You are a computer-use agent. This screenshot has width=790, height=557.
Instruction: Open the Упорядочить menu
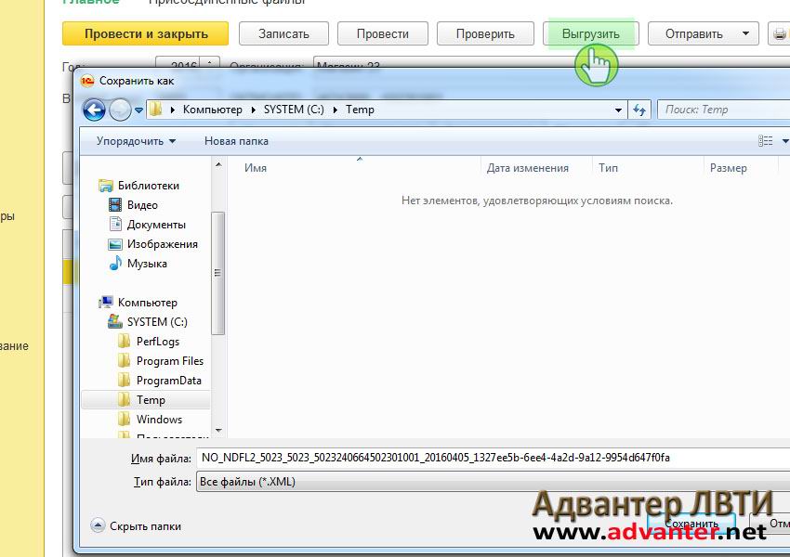click(x=136, y=141)
